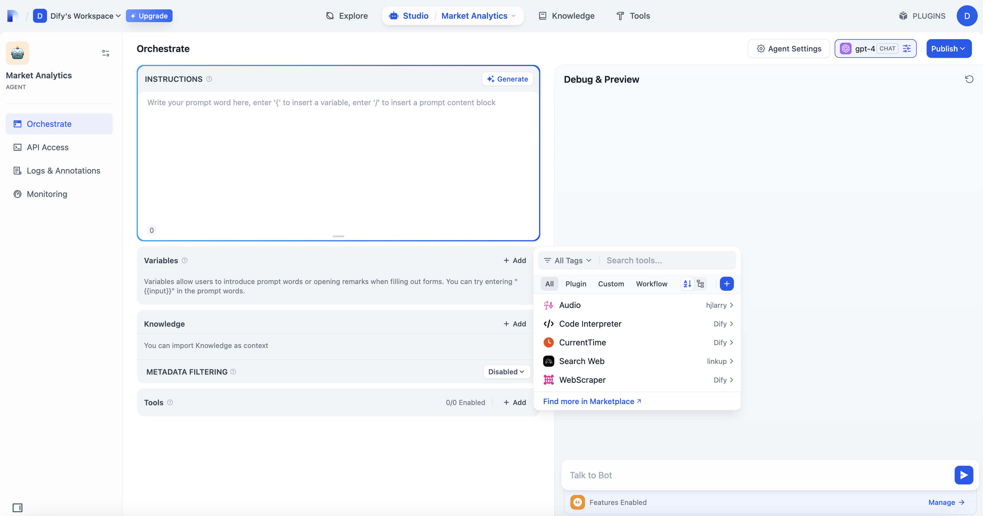
Task: Expand the All Tags filter dropdown
Action: (568, 260)
